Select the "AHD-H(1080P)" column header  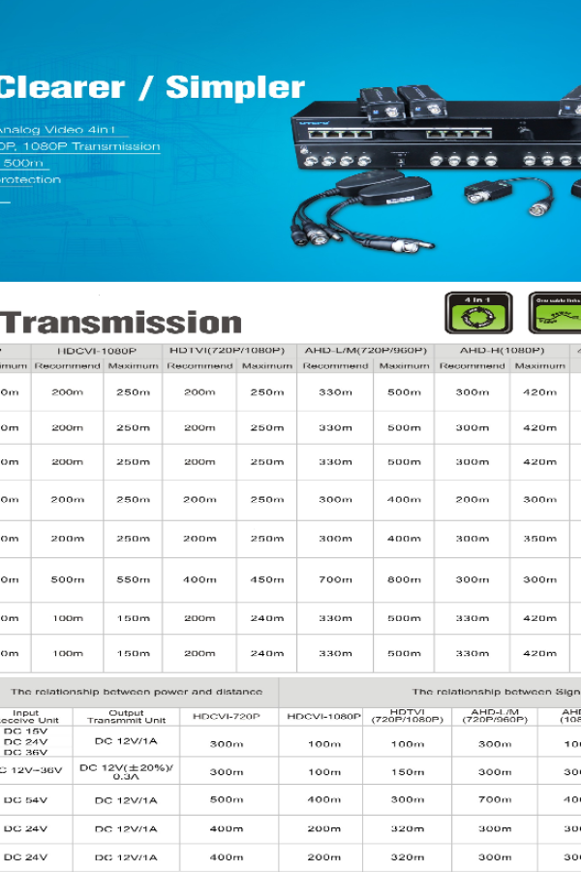click(x=502, y=351)
